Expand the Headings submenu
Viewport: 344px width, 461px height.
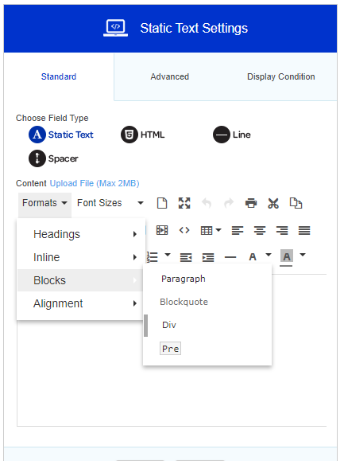click(80, 234)
